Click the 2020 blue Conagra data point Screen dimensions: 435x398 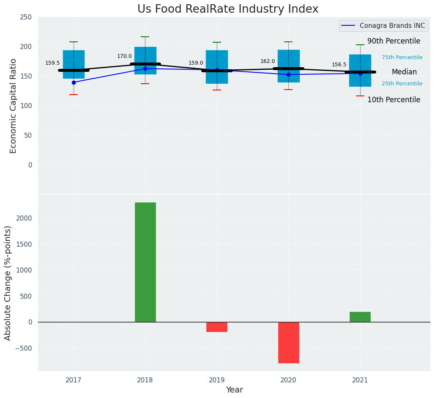(288, 74)
